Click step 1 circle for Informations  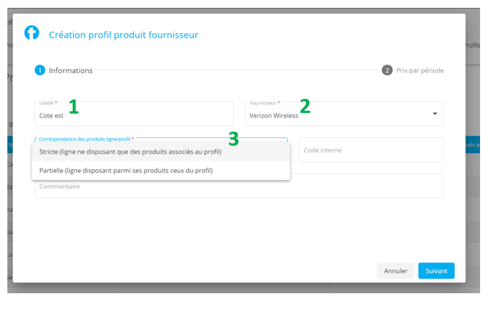click(x=40, y=70)
